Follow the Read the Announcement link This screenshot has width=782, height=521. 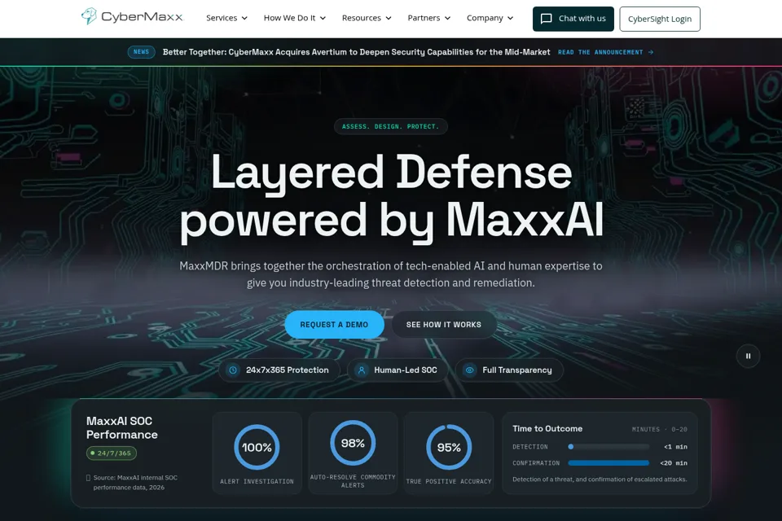coord(605,52)
